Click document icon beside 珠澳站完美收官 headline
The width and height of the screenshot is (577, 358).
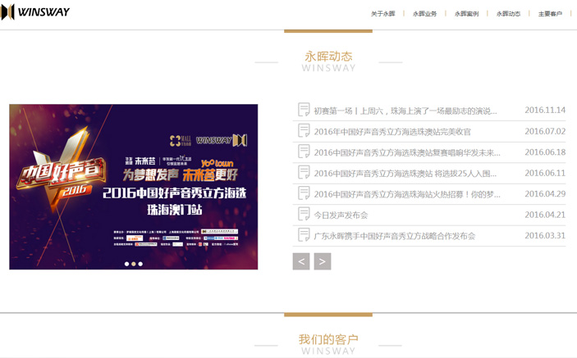click(x=304, y=131)
